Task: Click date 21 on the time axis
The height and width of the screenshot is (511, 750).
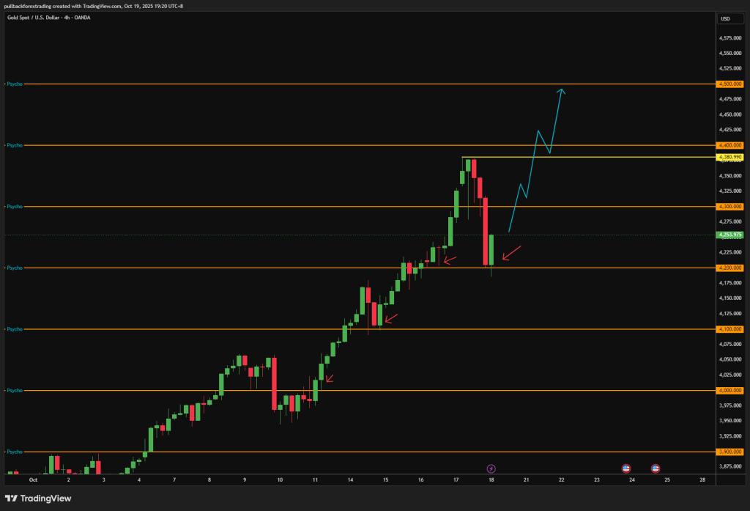Action: pos(526,479)
